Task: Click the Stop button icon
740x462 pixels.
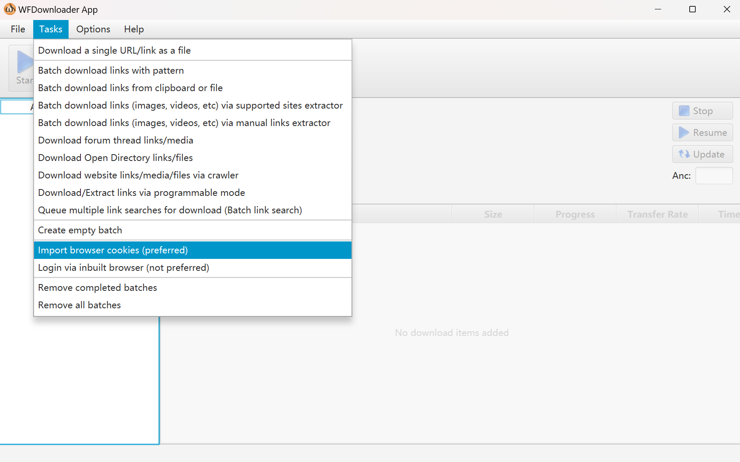Action: 684,111
